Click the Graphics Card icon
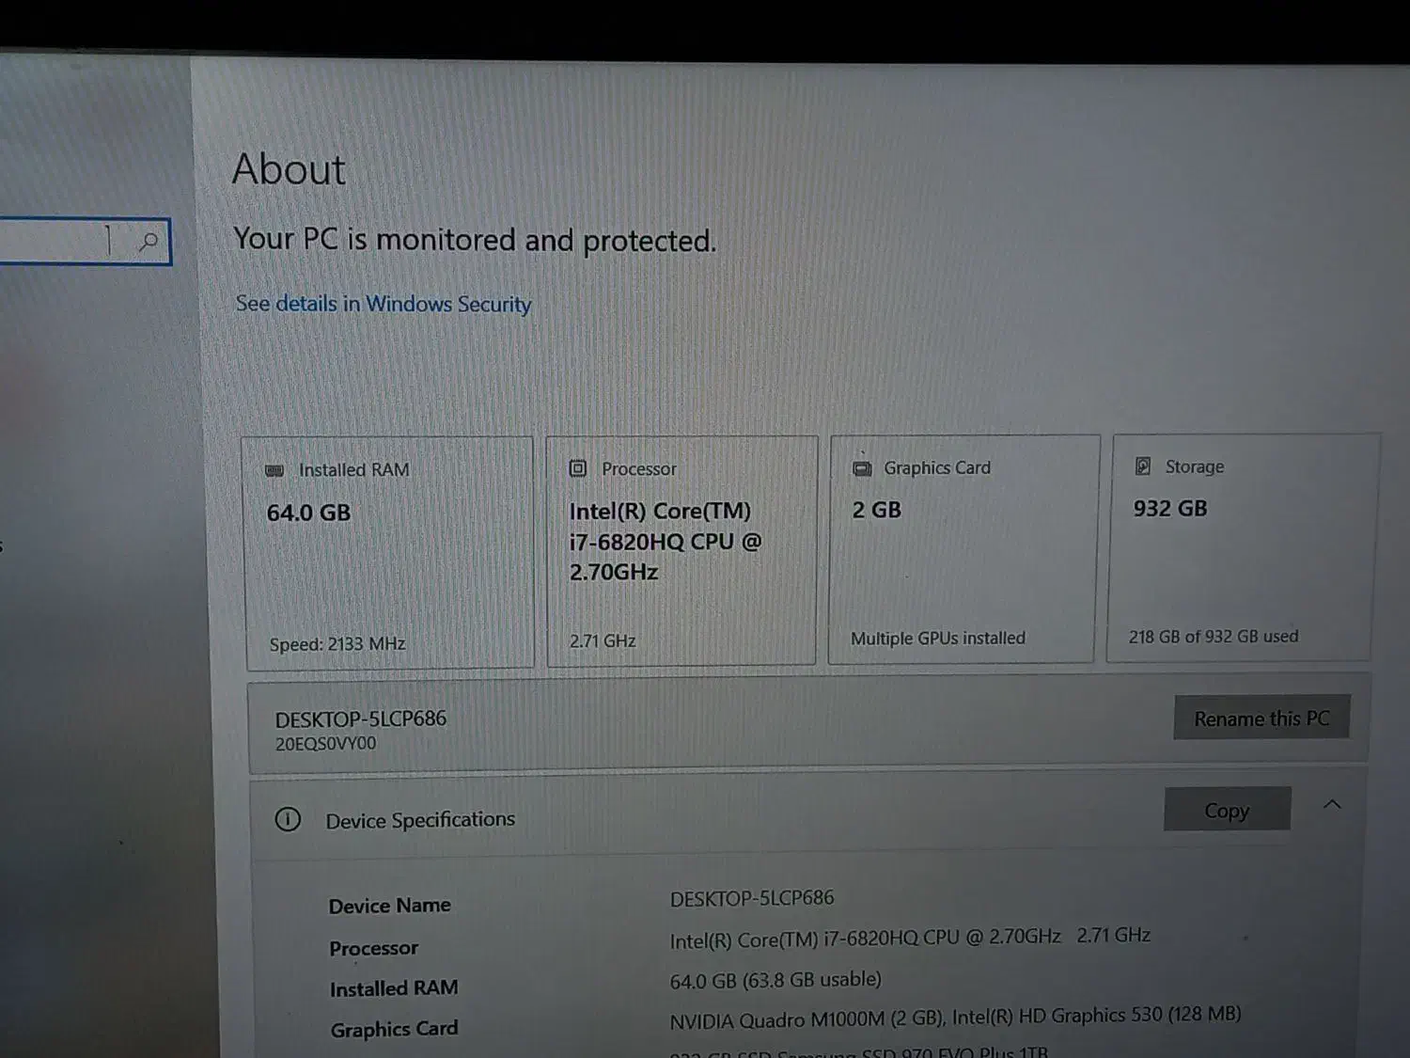The height and width of the screenshot is (1058, 1410). point(862,468)
